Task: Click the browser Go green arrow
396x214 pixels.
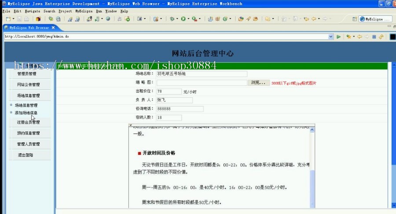Action: (339, 37)
